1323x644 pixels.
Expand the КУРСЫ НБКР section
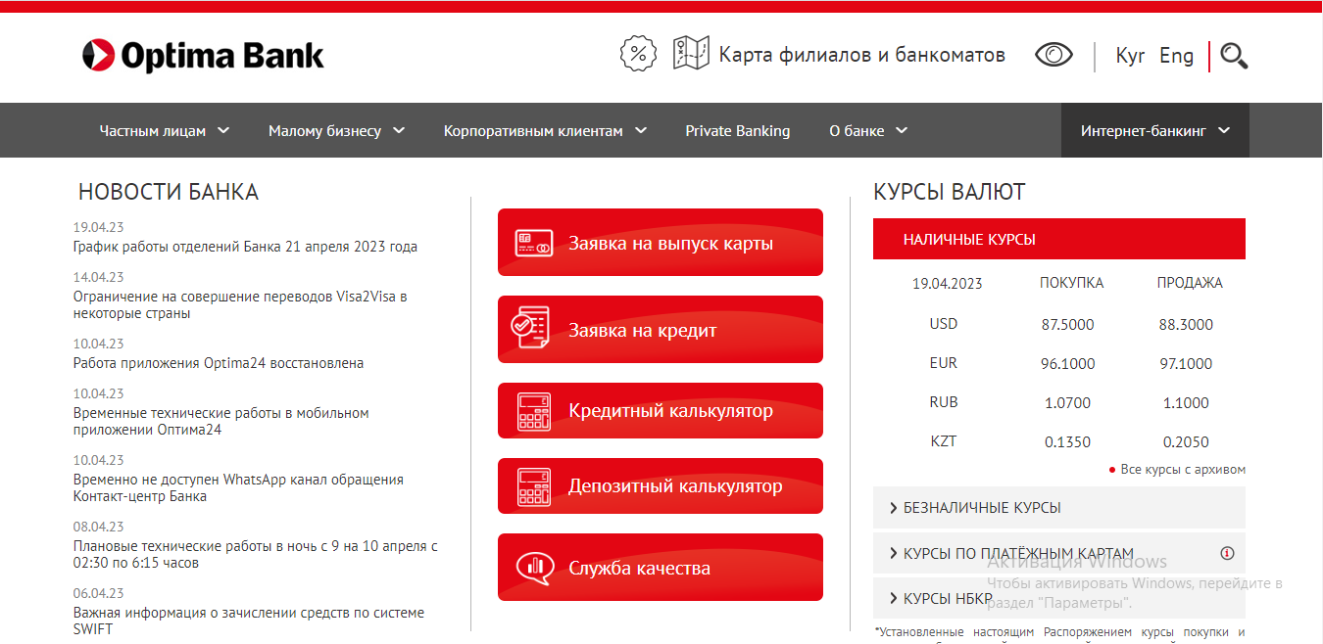click(x=947, y=599)
